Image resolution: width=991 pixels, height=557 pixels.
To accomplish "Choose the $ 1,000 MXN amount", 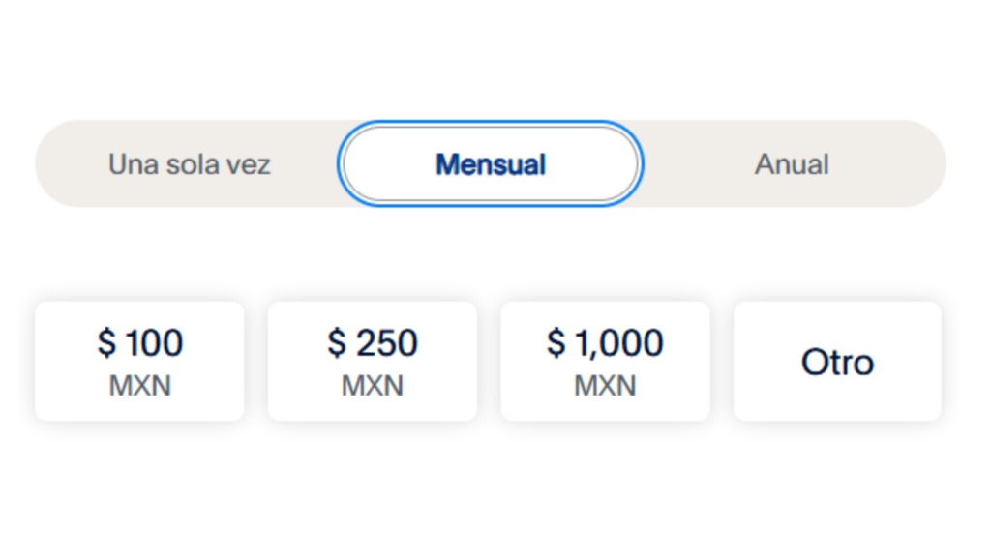I will point(605,361).
